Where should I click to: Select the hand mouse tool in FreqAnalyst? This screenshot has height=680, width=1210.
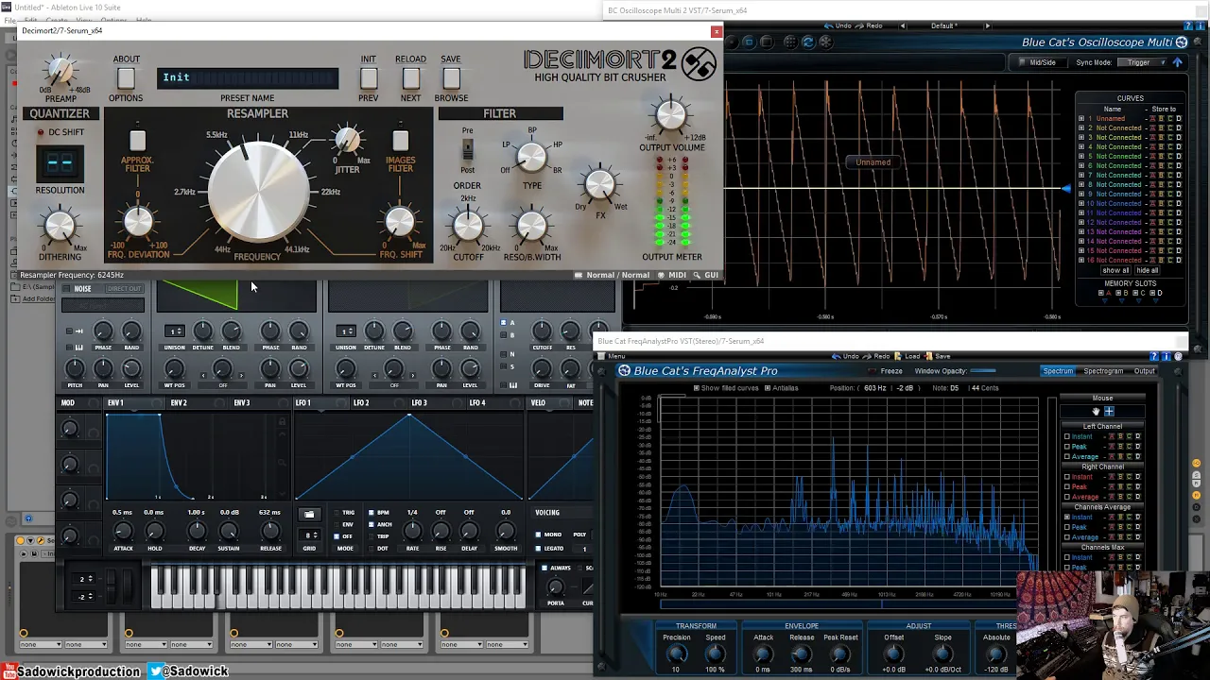(x=1096, y=411)
